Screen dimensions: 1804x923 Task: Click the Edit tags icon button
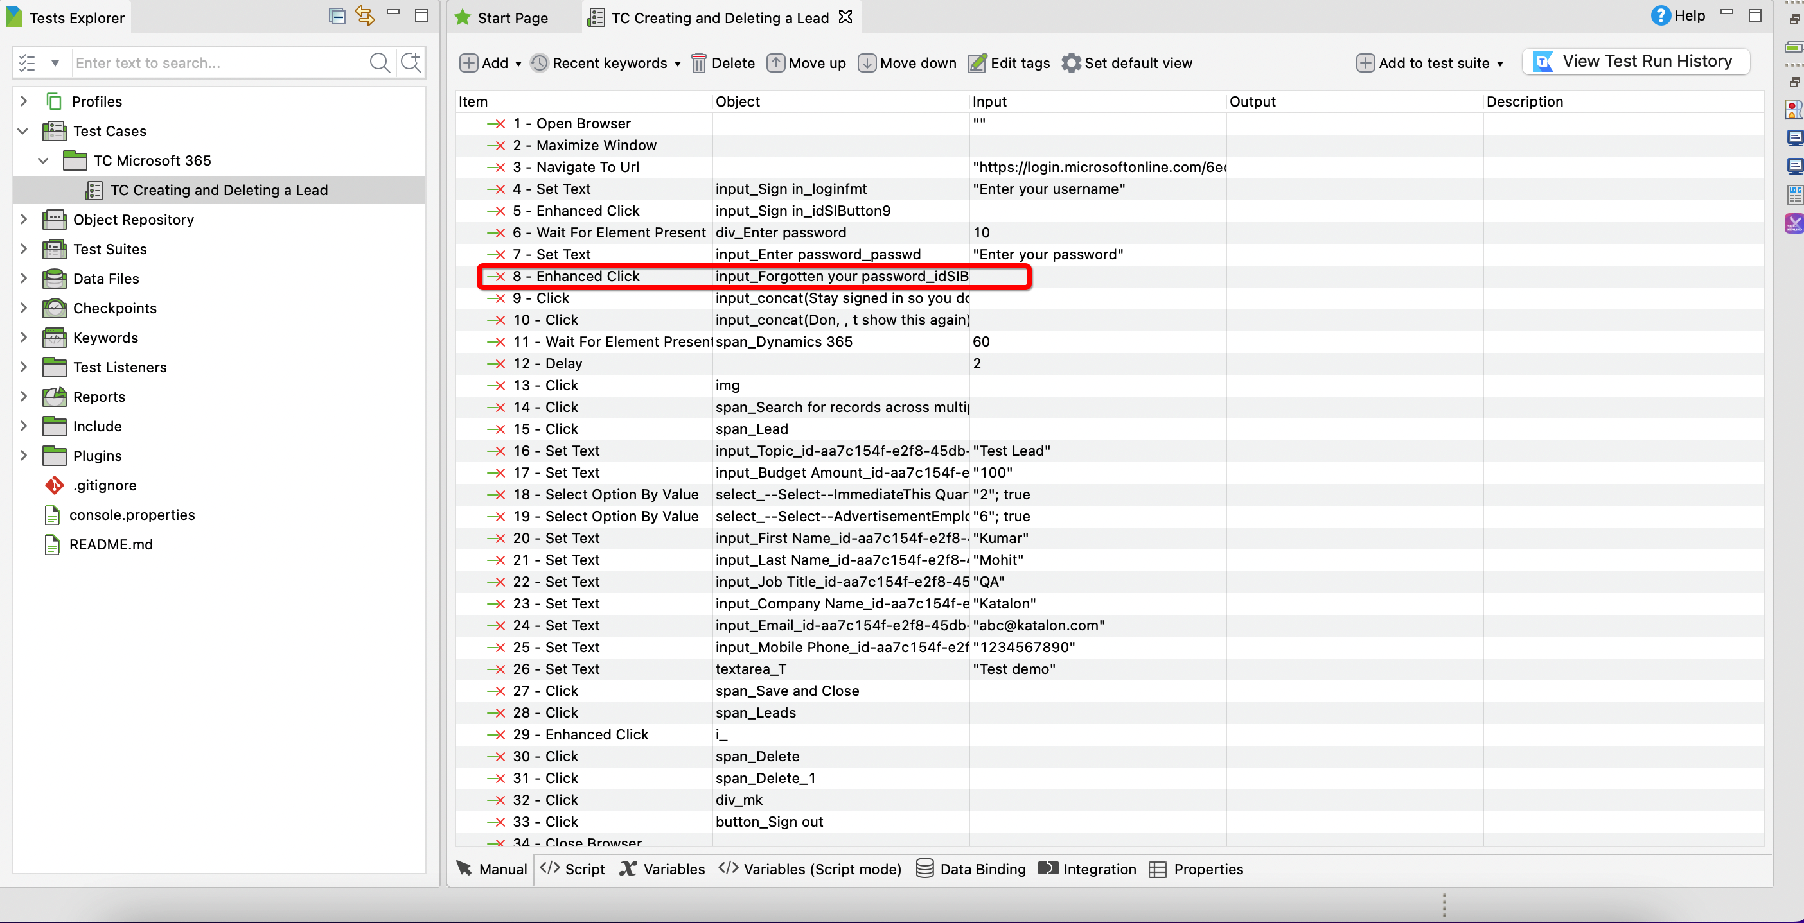[978, 62]
